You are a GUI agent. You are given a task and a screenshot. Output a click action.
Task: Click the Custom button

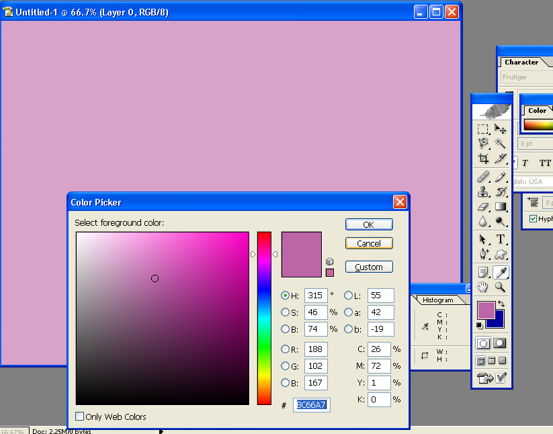click(x=369, y=267)
